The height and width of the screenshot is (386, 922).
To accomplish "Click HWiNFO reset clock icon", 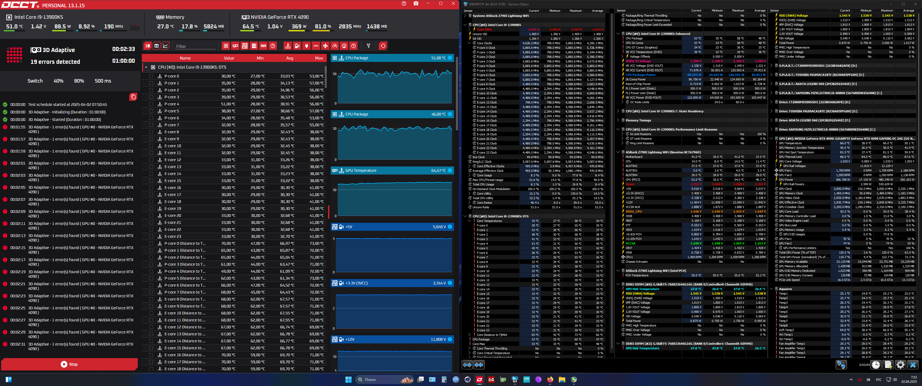I will coord(876,365).
